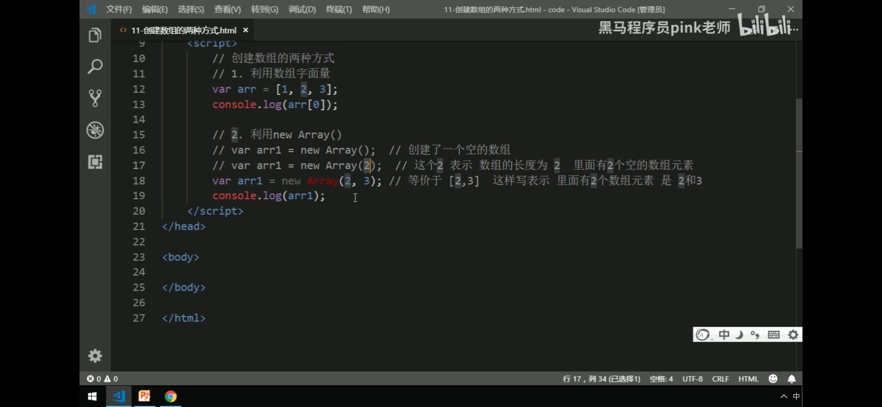The height and width of the screenshot is (407, 882).
Task: Open Chrome from the taskbar
Action: point(170,396)
